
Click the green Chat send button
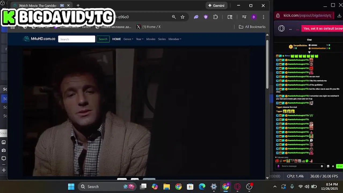[339, 166]
